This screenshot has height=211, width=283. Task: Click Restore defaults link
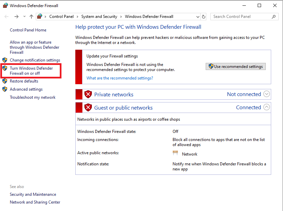[x=24, y=81]
